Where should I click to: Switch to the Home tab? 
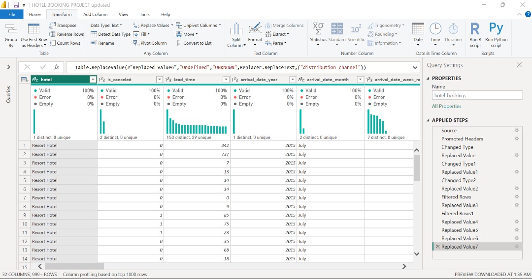(34, 14)
